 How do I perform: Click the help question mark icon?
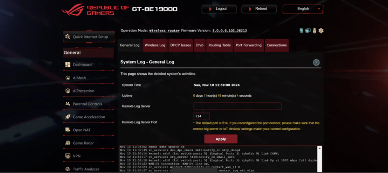(x=316, y=63)
